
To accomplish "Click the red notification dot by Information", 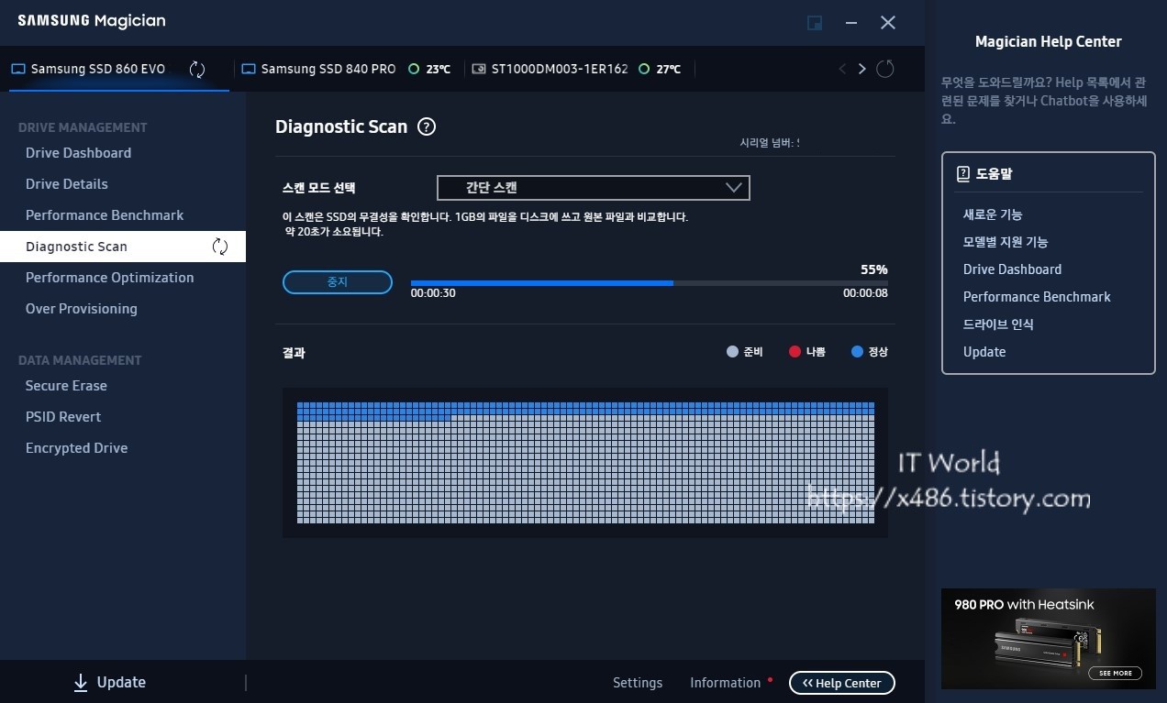I will click(770, 680).
